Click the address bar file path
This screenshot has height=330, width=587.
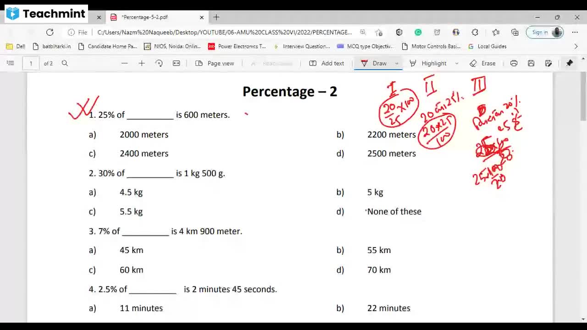pos(225,32)
